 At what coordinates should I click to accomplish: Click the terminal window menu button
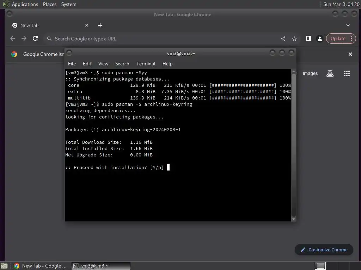point(69,53)
